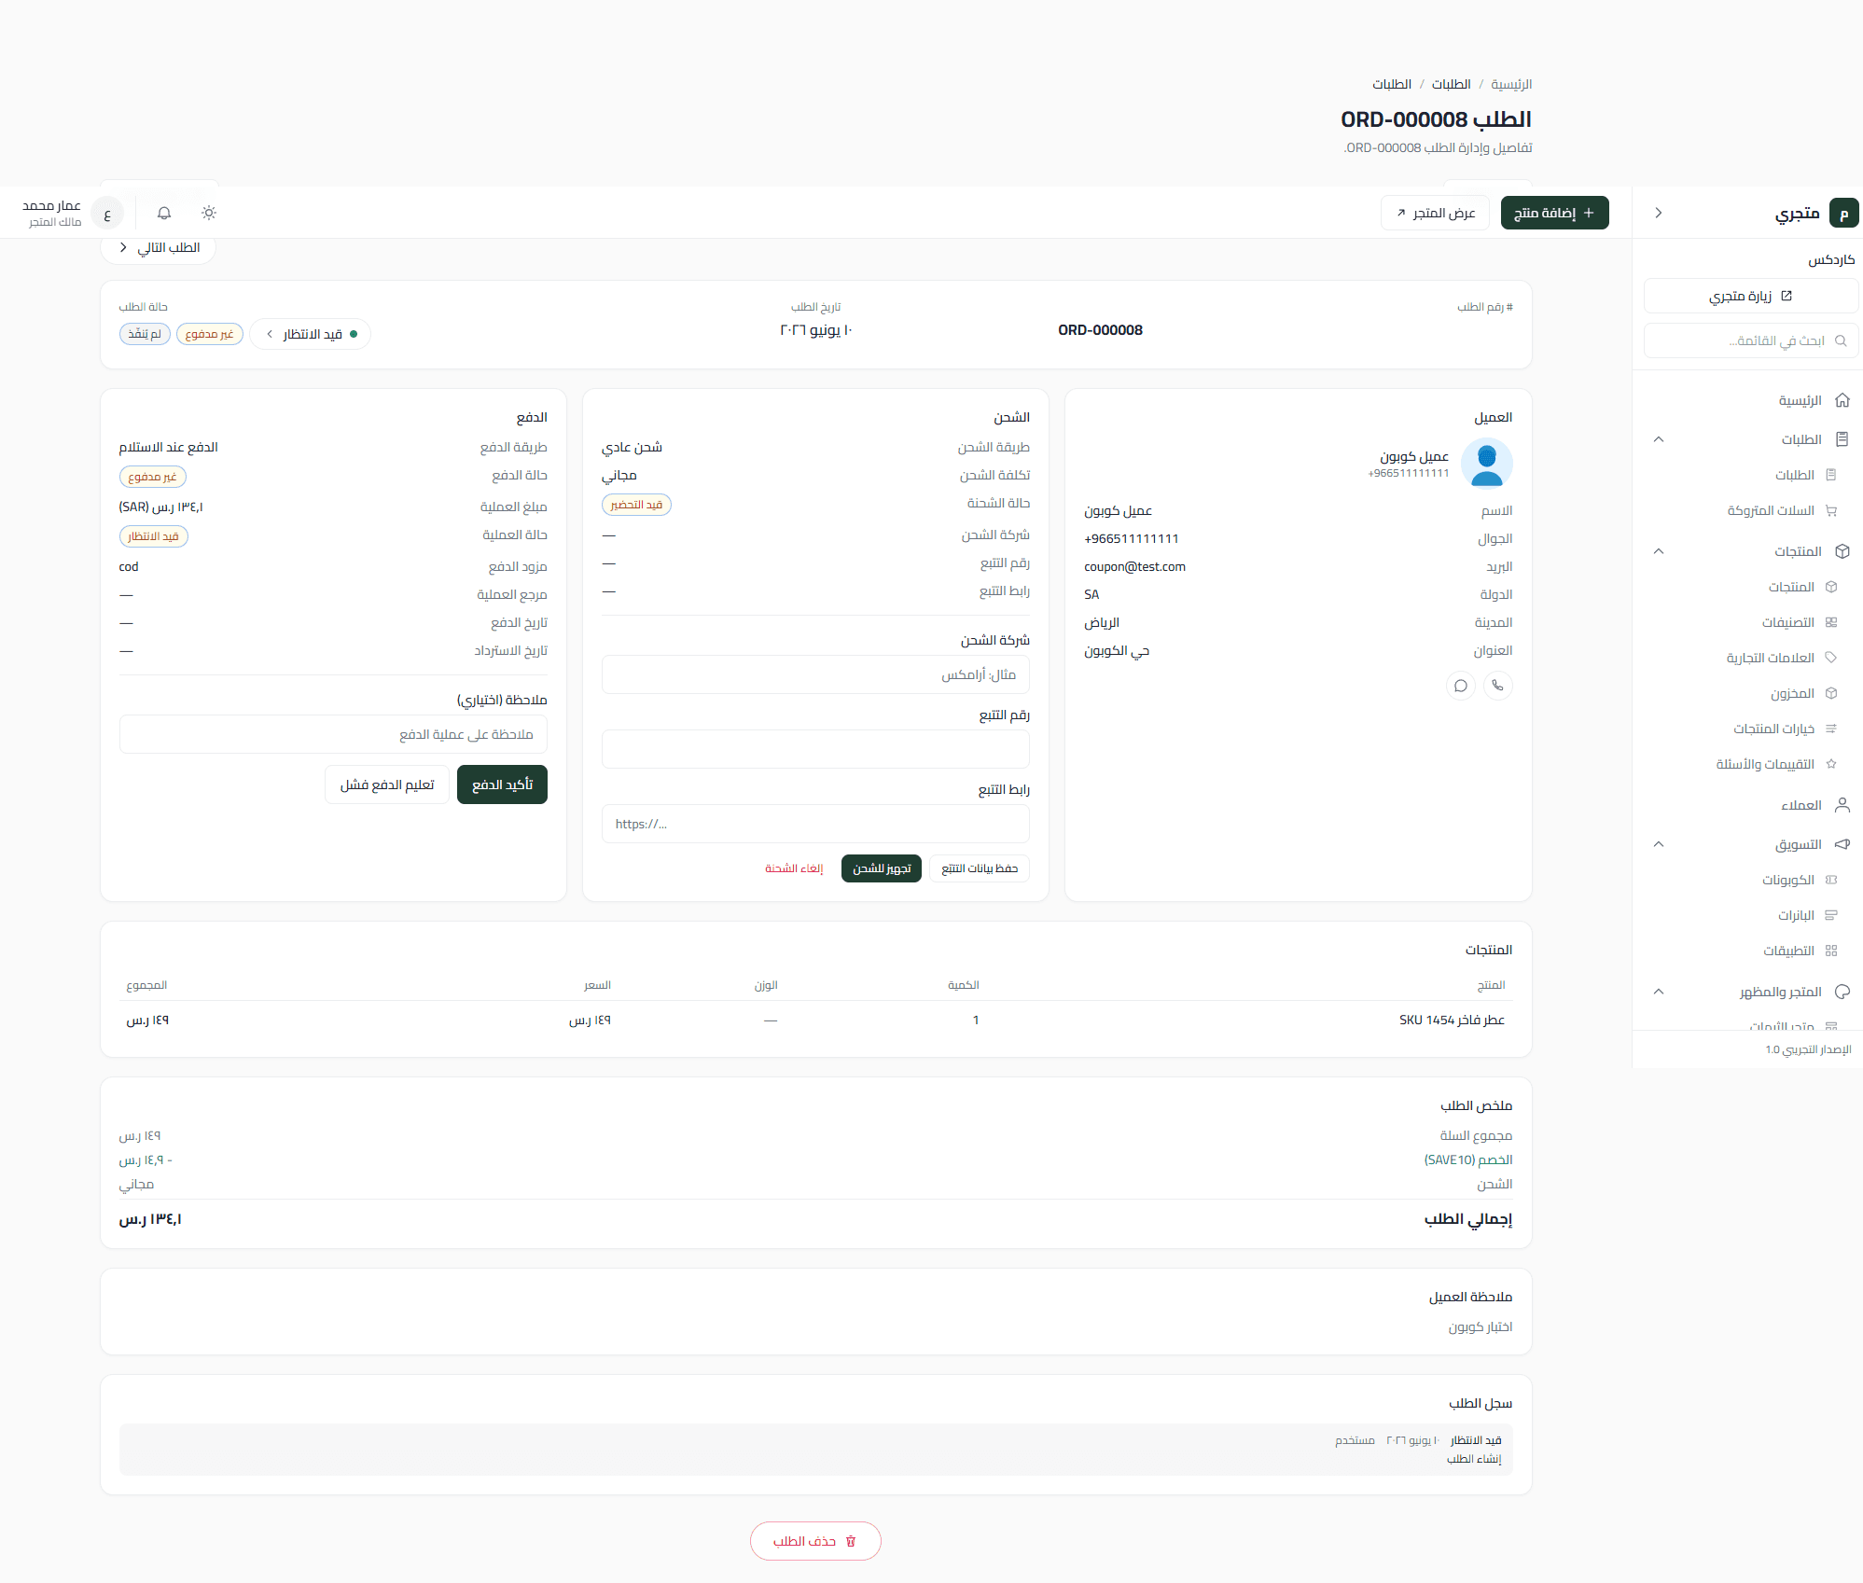Image resolution: width=1863 pixels, height=1583 pixels.
Task: Click the store logo م icon
Action: coord(1844,213)
